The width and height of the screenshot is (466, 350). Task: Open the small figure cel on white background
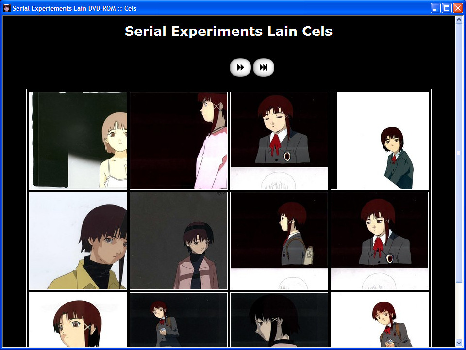[x=380, y=141]
